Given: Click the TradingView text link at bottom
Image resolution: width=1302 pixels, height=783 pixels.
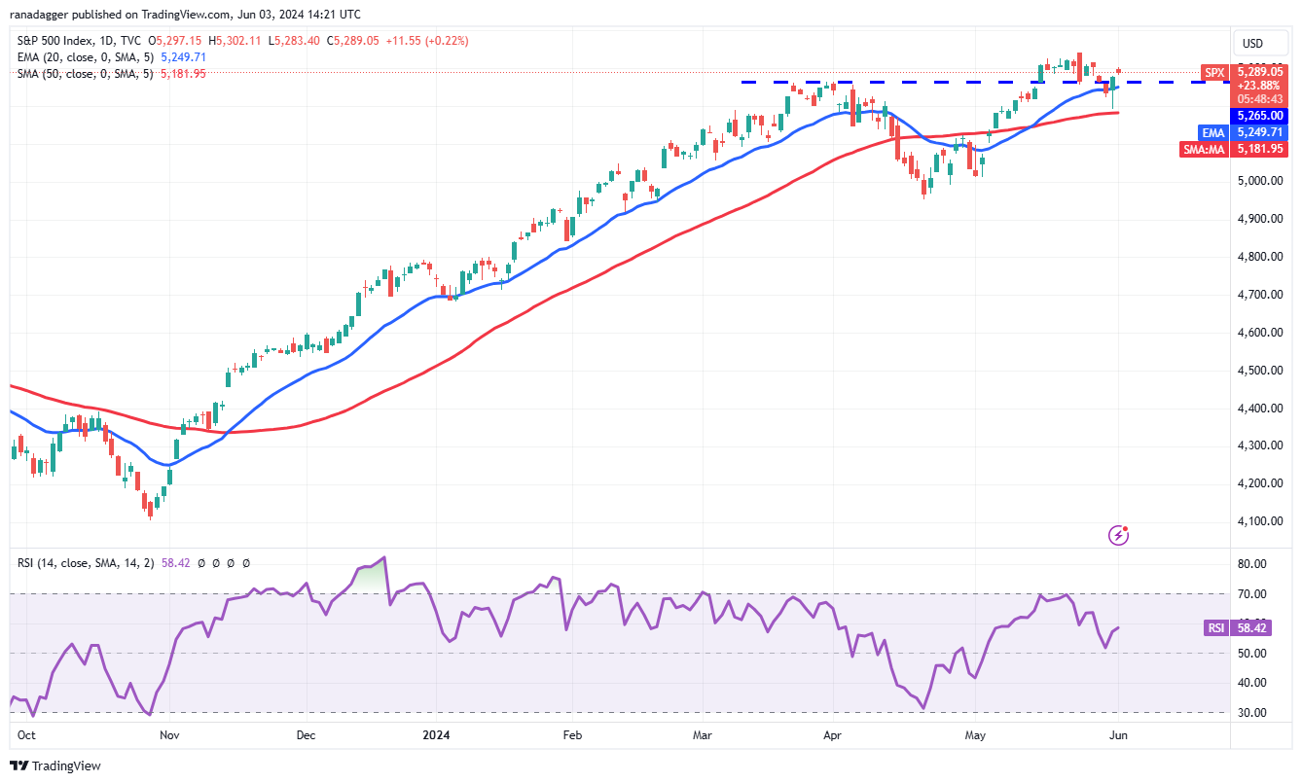Looking at the screenshot, I should (66, 766).
